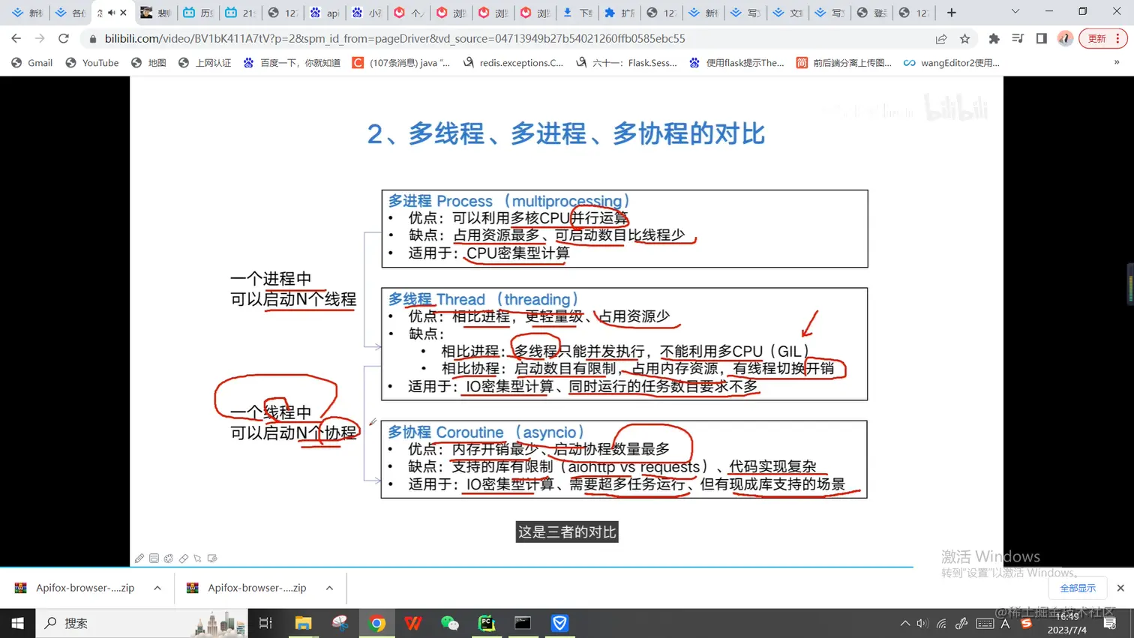Switch to the tab labeled 各

pyautogui.click(x=71, y=13)
